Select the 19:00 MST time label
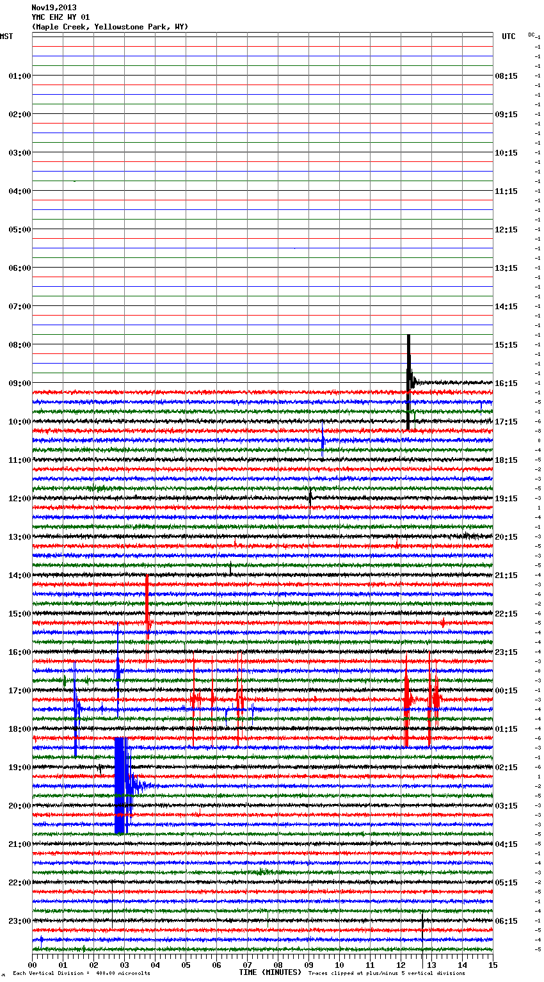Viewport: 544px width, 982px height. 20,768
